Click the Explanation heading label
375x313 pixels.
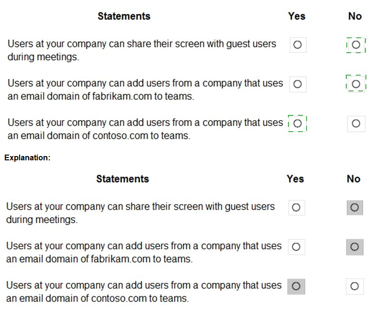click(27, 157)
